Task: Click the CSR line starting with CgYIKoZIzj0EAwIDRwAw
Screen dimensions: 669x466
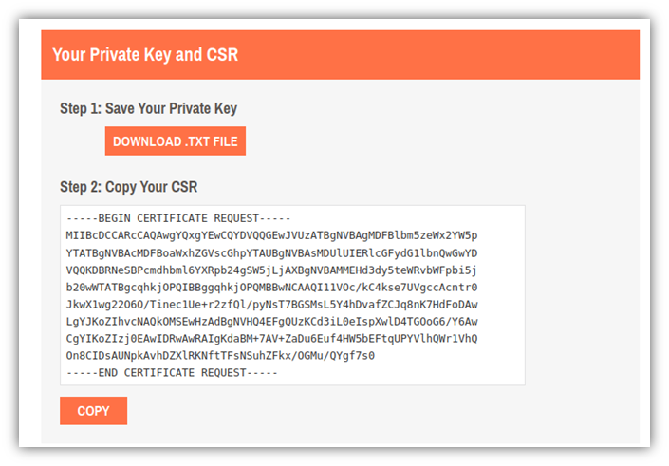Action: [x=271, y=339]
